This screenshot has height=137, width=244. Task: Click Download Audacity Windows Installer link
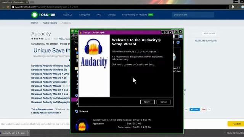[51, 65]
